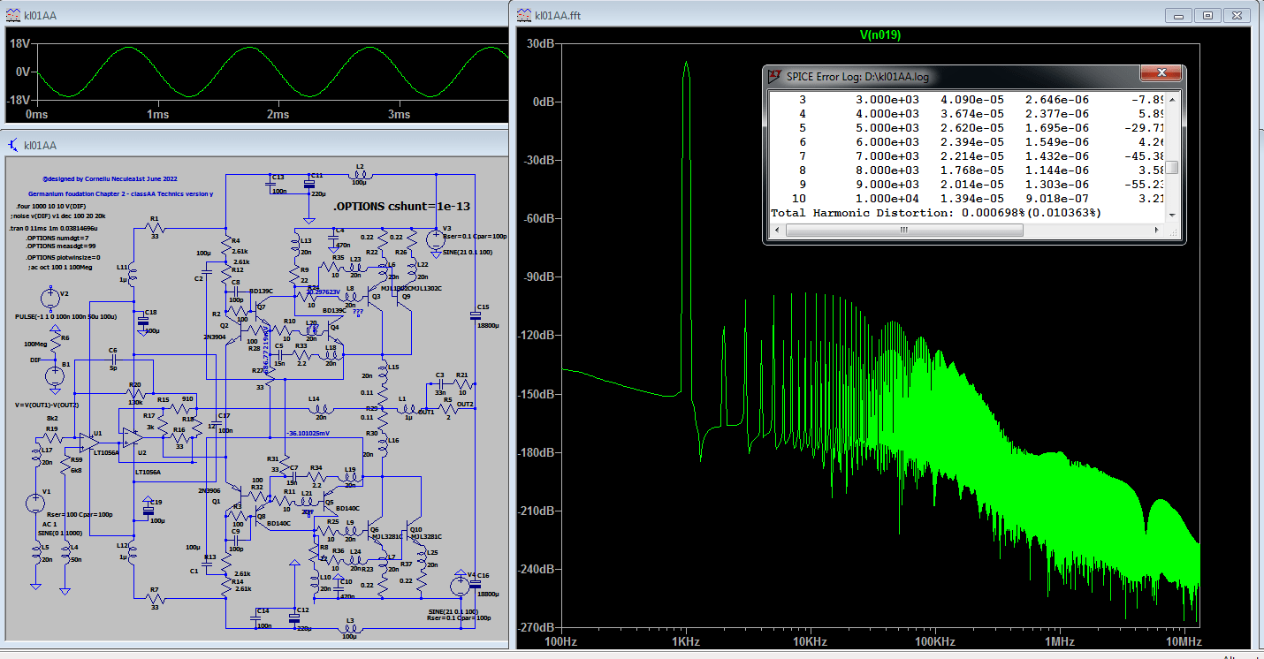This screenshot has width=1264, height=659.
Task: Click the kl01AA schematic window title icon
Action: coord(12,144)
